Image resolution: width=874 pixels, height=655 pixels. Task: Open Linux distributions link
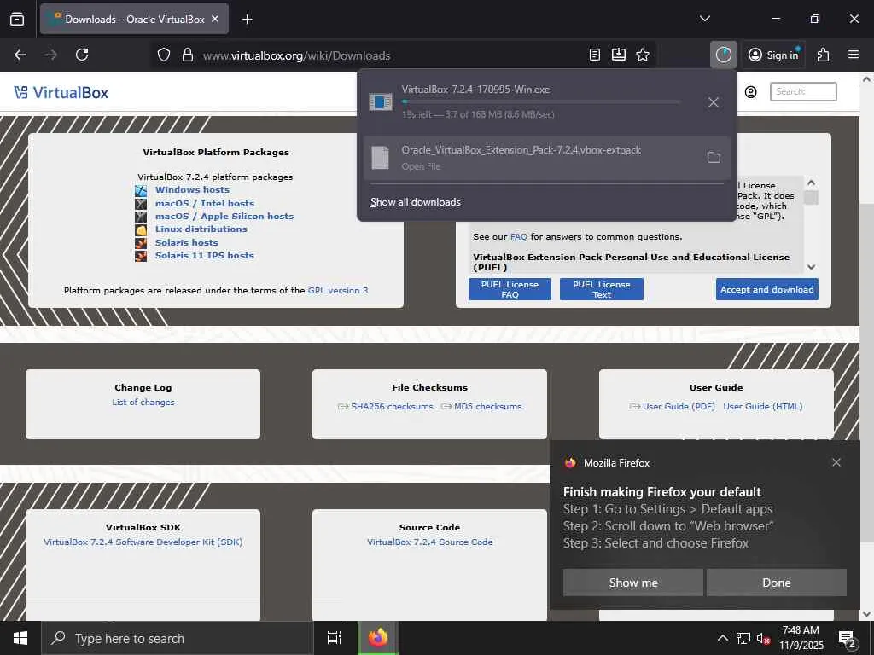pos(201,229)
